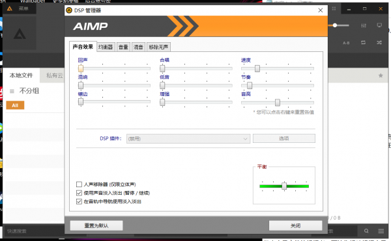Select the 本地文件 tab in AIMP
391x241 pixels.
[22, 75]
